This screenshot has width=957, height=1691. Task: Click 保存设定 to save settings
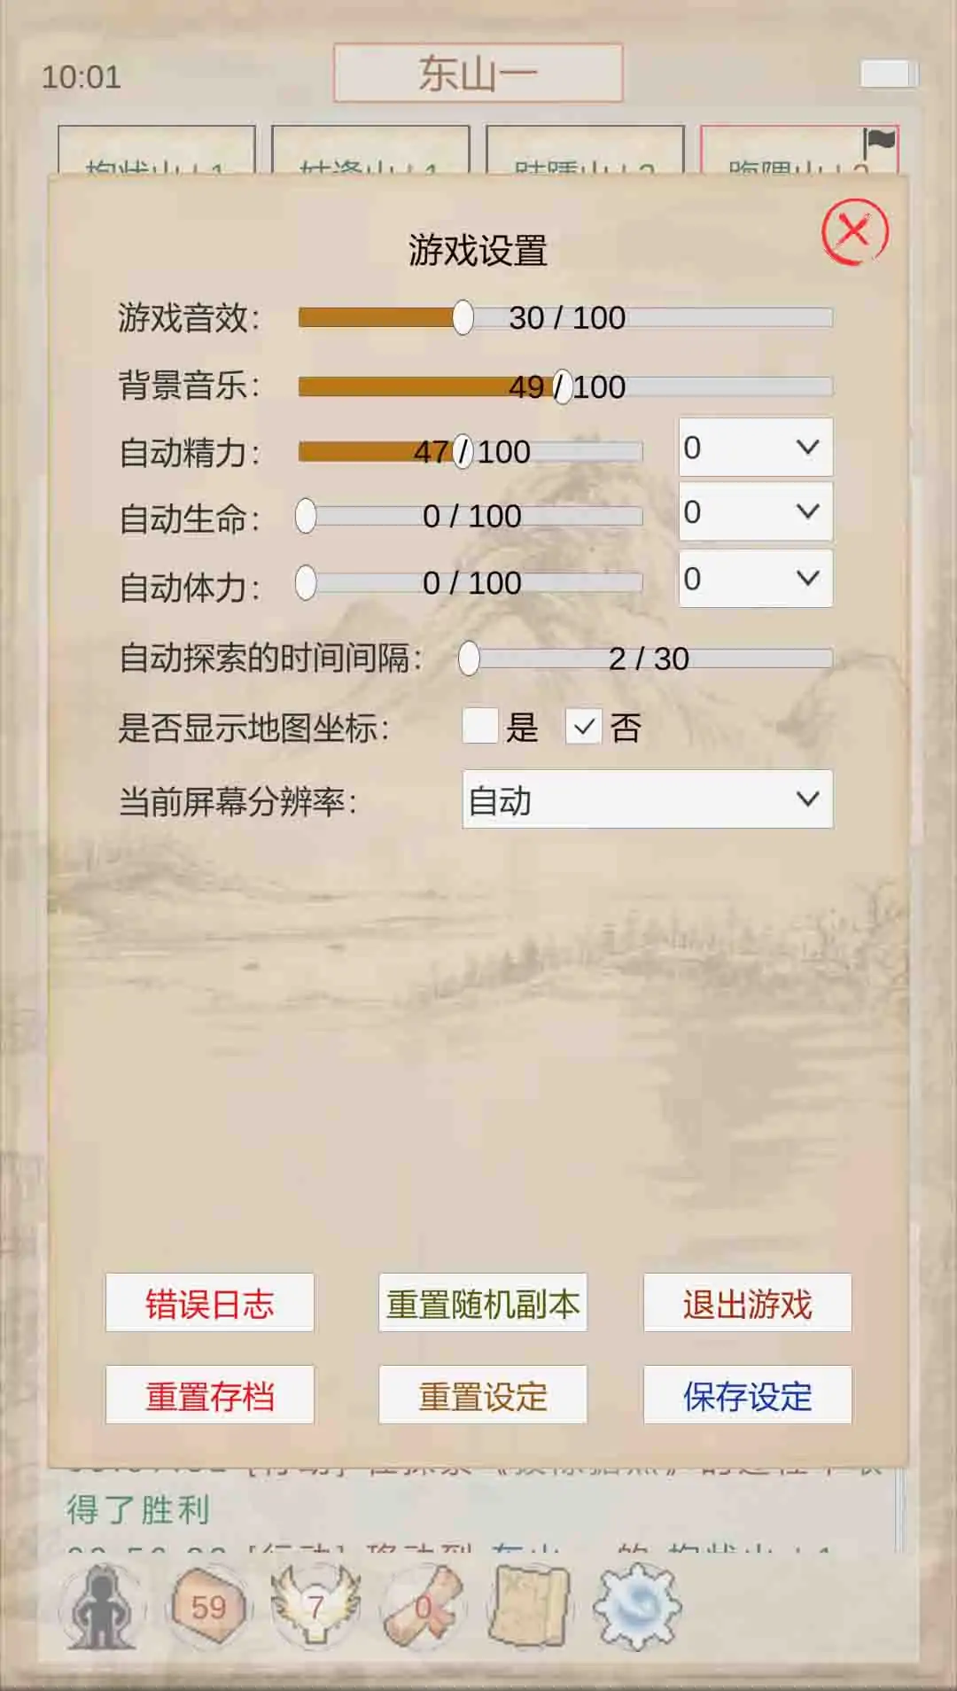tap(747, 1395)
